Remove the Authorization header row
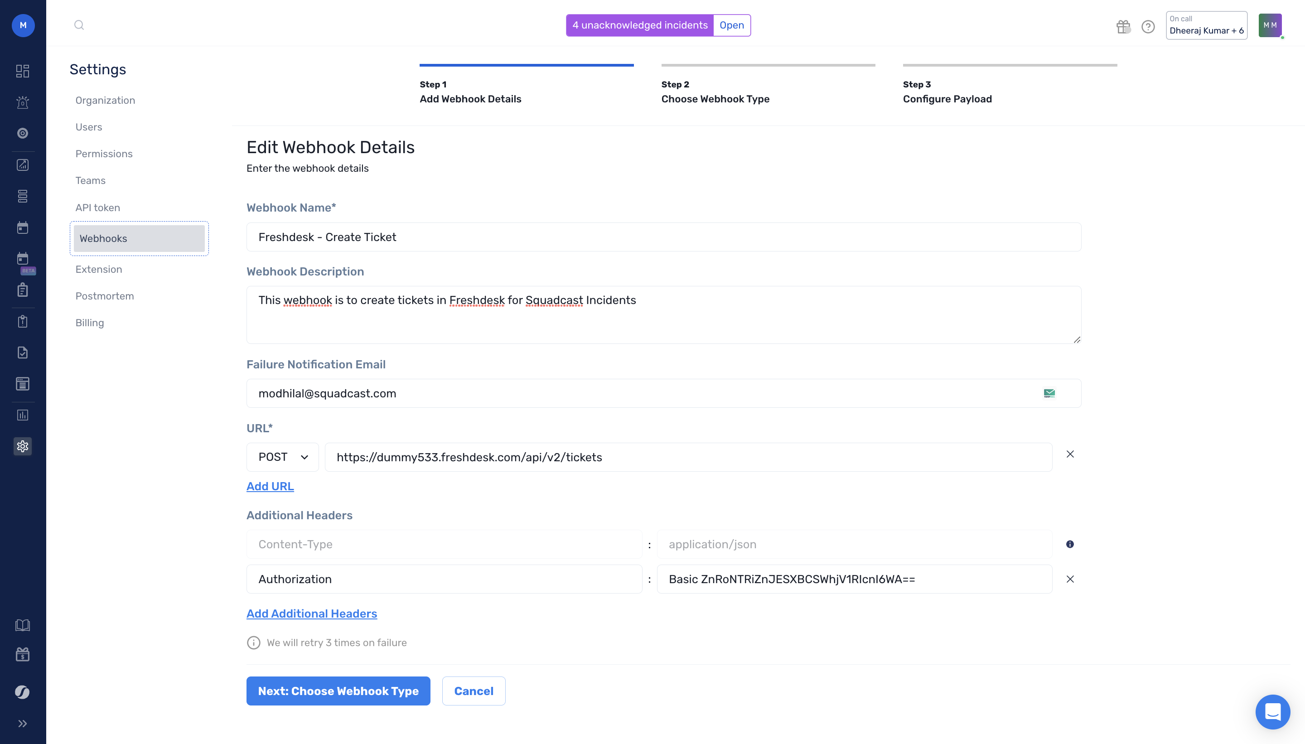The image size is (1305, 744). (1069, 579)
